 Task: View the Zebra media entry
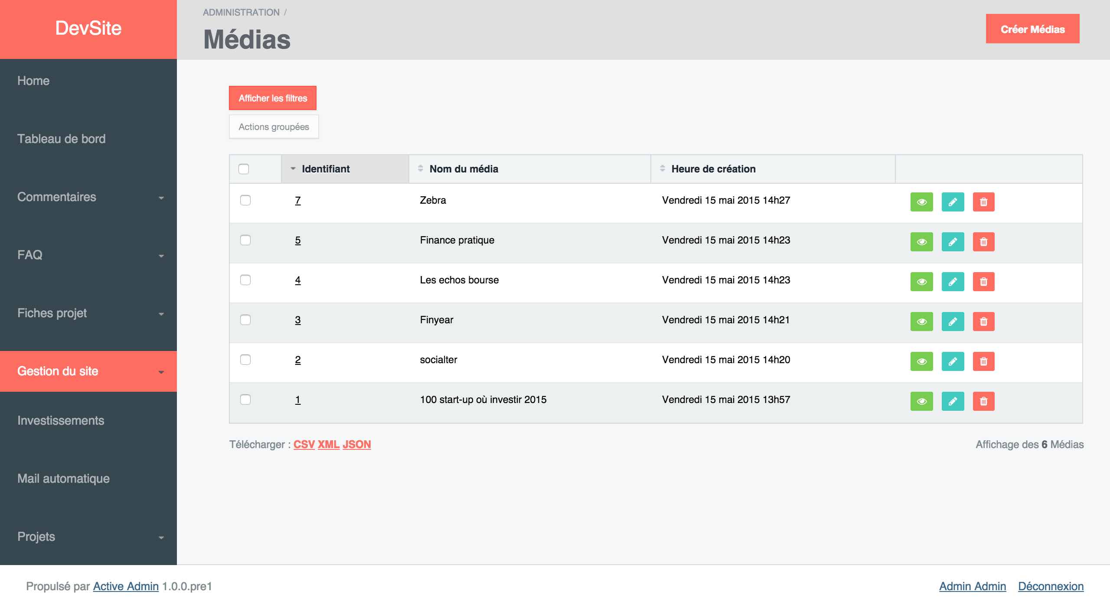pyautogui.click(x=921, y=202)
